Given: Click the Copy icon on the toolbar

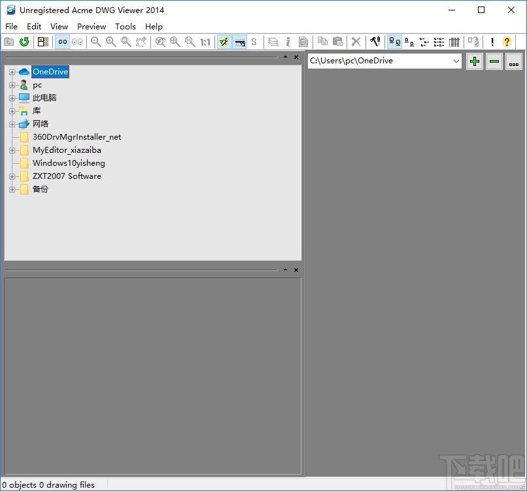Looking at the screenshot, I should click(x=322, y=41).
